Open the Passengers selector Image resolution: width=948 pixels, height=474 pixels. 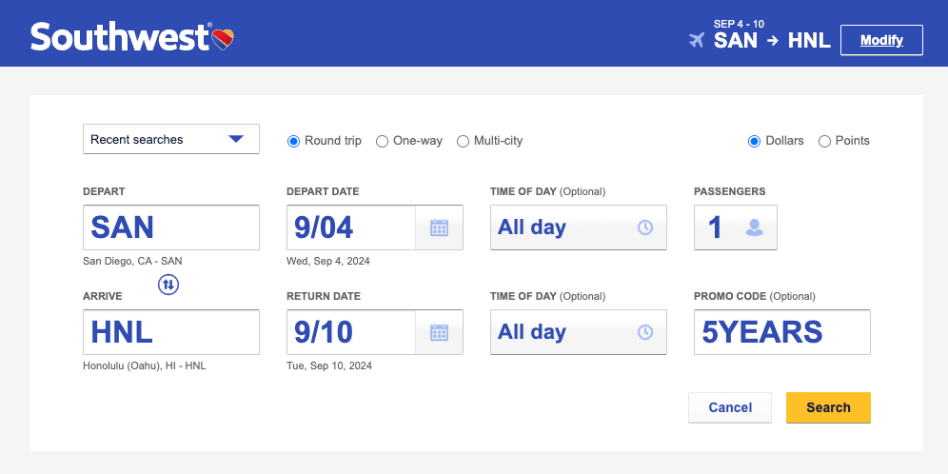coord(736,227)
